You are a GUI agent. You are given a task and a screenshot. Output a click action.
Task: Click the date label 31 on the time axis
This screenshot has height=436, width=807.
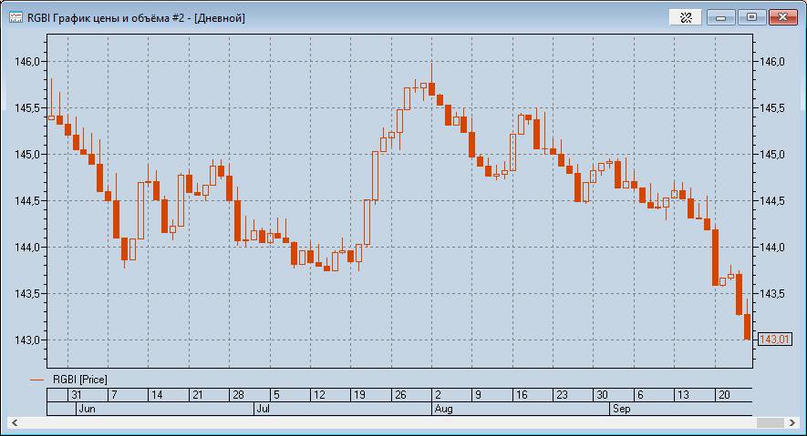coord(77,395)
